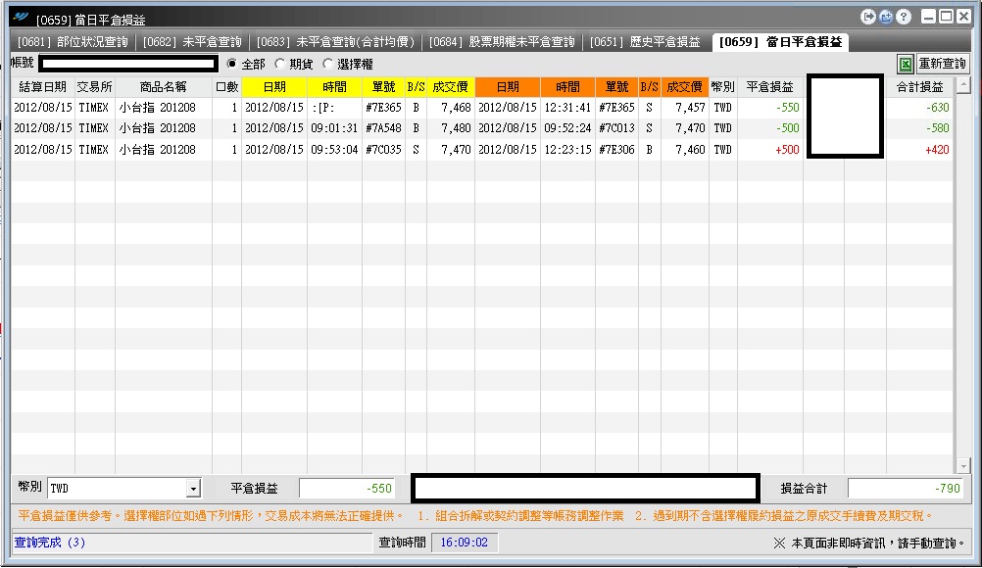Select order number cell #7A548
982x568 pixels.
[383, 128]
